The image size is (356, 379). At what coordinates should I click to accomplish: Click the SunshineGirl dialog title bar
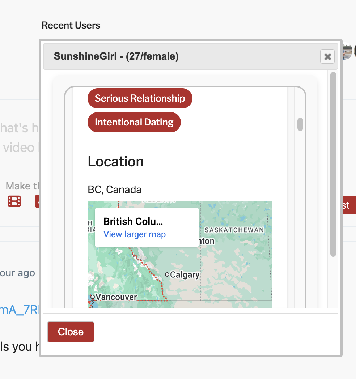click(181, 56)
